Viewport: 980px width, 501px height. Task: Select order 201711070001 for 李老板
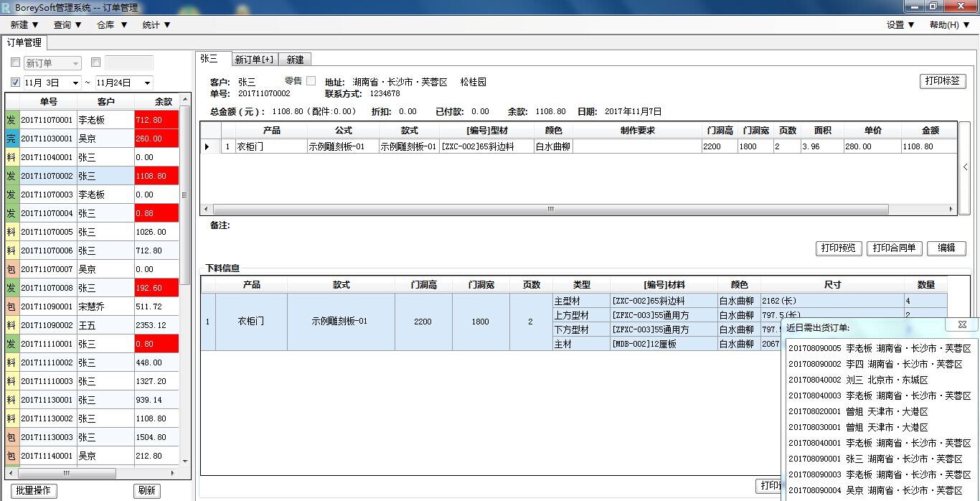pyautogui.click(x=91, y=120)
